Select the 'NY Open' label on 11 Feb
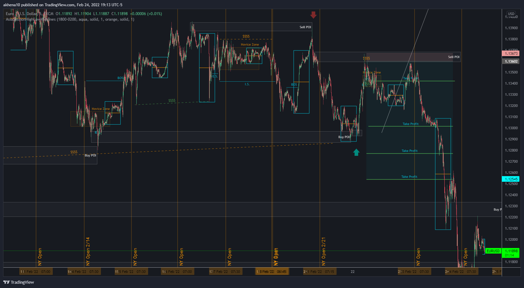This screenshot has width=524, height=288. point(40,257)
